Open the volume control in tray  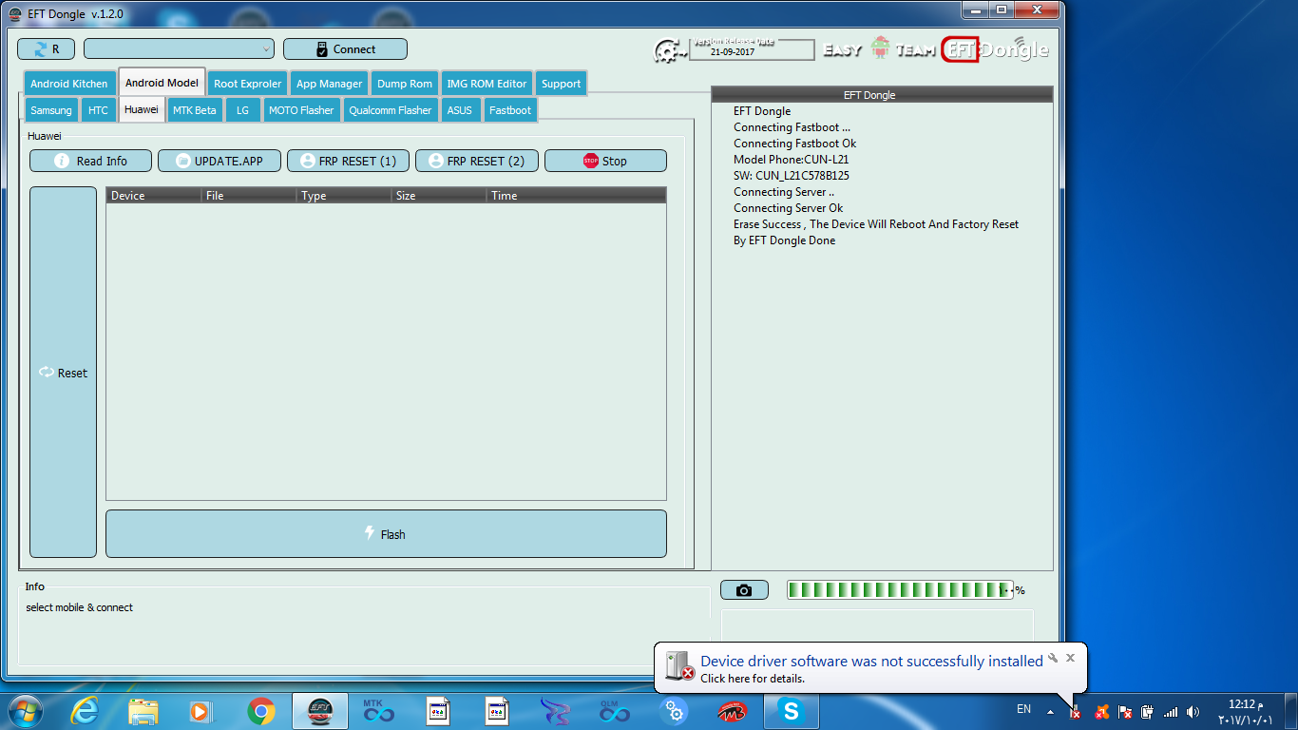pos(1193,711)
